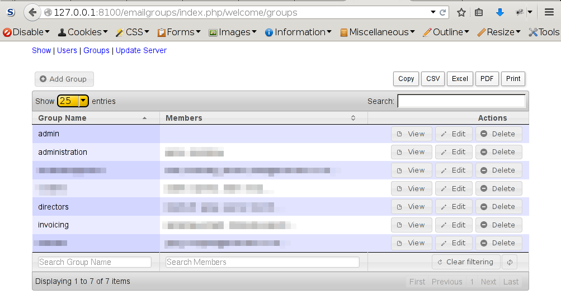This screenshot has width=561, height=299.
Task: Export table as CSV
Action: (433, 79)
